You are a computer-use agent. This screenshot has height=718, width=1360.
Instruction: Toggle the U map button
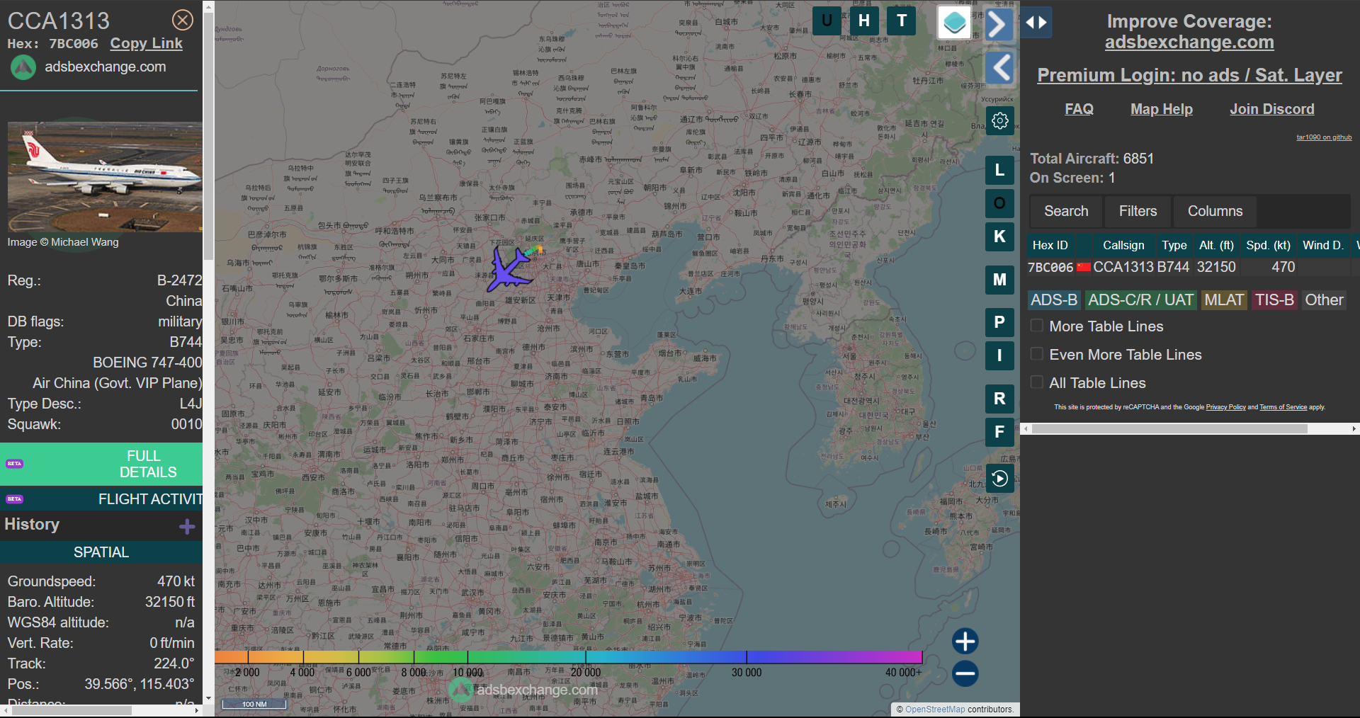click(827, 21)
